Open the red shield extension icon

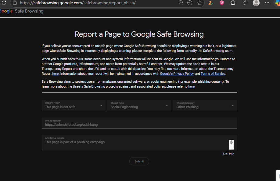(222, 3)
